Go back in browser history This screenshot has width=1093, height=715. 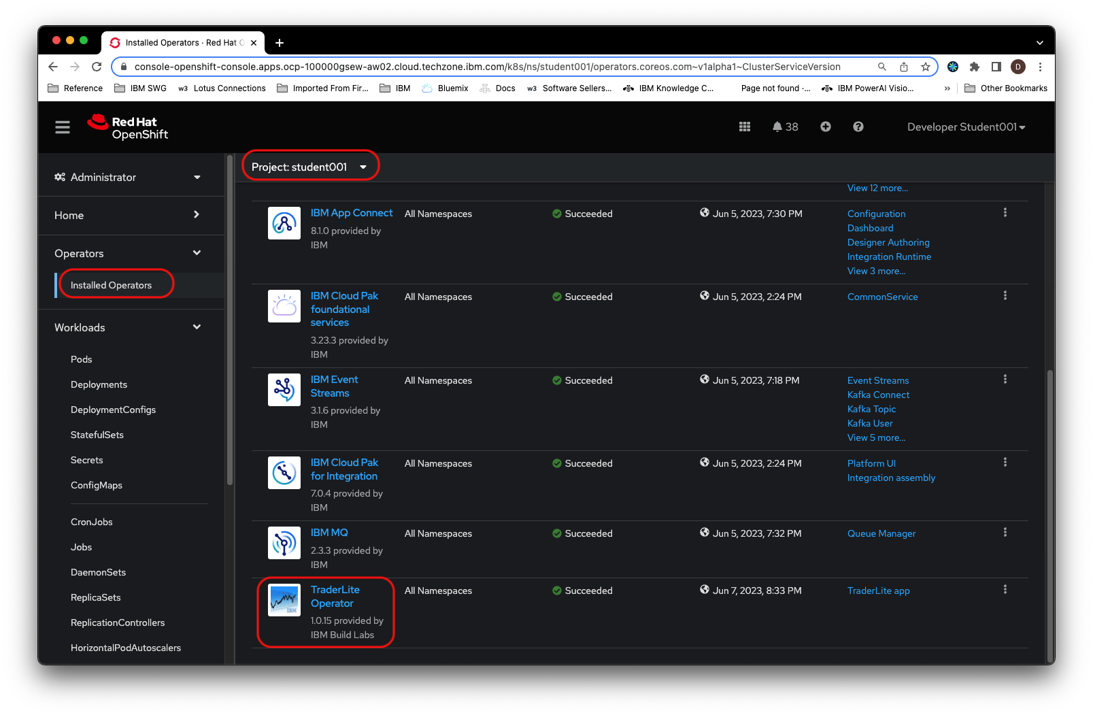pos(53,67)
